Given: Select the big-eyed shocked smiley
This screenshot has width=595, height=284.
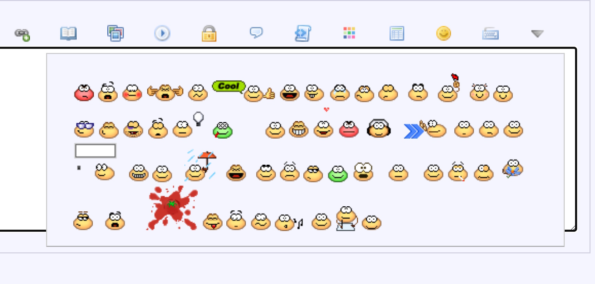Looking at the screenshot, I should [364, 172].
